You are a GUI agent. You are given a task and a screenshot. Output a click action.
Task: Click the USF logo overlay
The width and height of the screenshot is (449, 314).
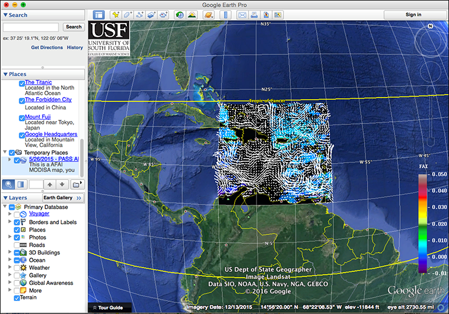tap(109, 38)
